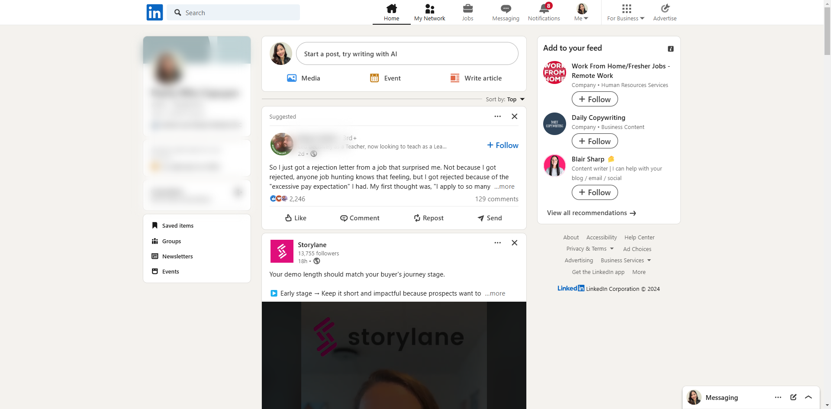Expand the Me profile menu

tap(582, 13)
